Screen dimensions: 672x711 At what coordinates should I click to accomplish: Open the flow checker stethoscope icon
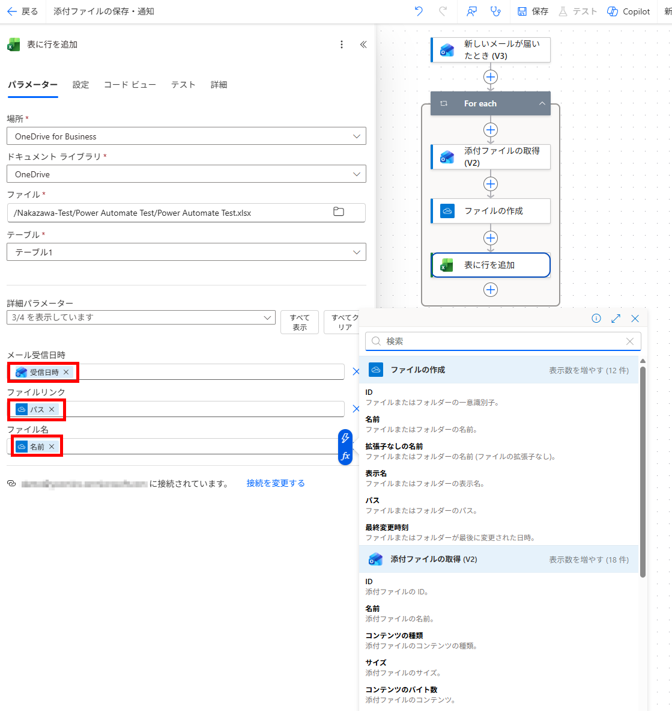point(495,11)
